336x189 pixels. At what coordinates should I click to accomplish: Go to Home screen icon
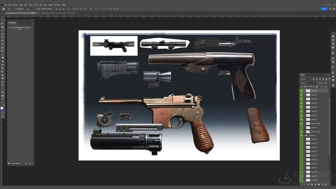4,9
